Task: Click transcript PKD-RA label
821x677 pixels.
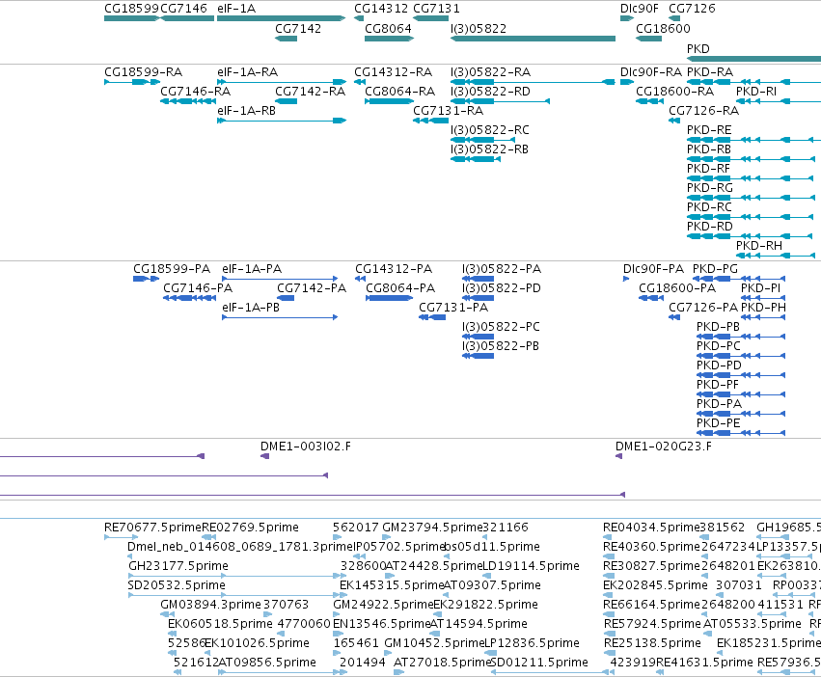Action: tap(710, 72)
